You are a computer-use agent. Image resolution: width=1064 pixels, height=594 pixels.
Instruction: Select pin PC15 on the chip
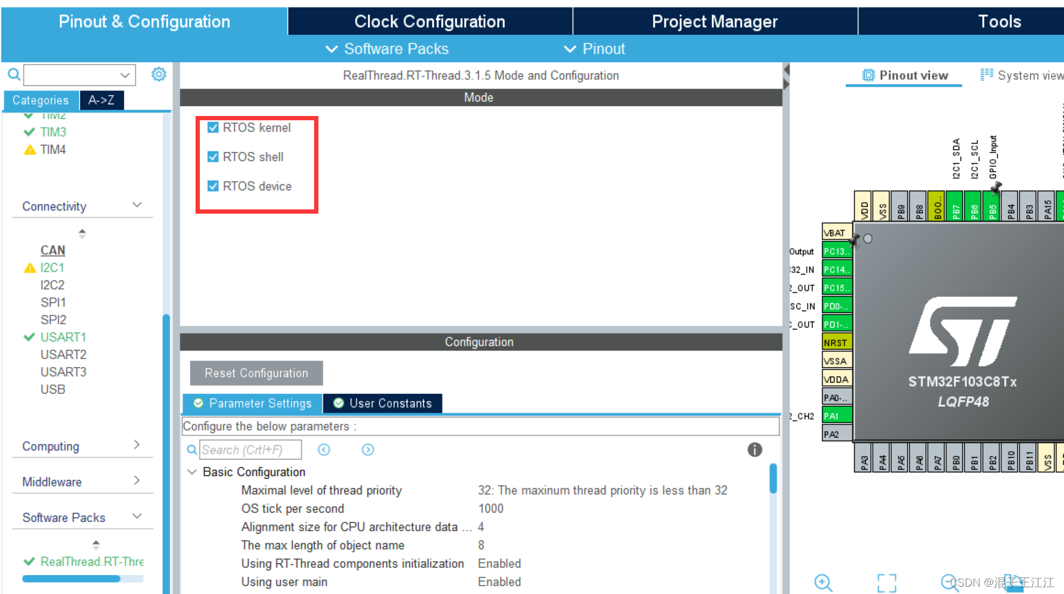tap(837, 288)
